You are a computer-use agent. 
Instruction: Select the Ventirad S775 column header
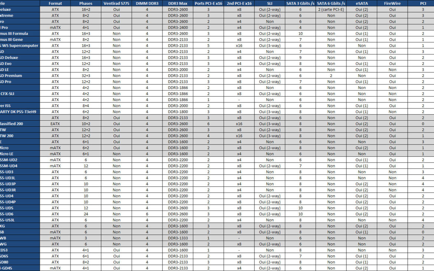point(115,3)
